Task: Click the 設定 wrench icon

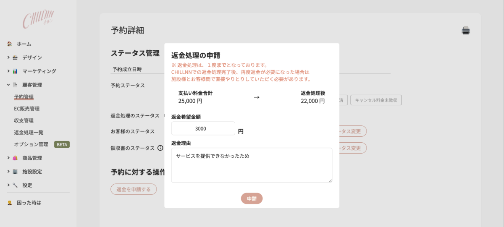Action: [x=15, y=185]
